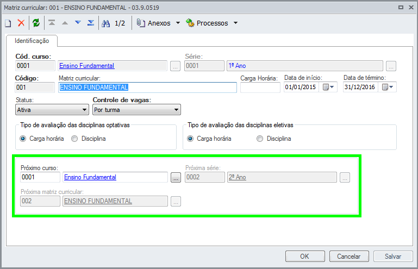Viewport: 418px width, 269px height.
Task: Go to first record arrow icon
Action: (52, 23)
